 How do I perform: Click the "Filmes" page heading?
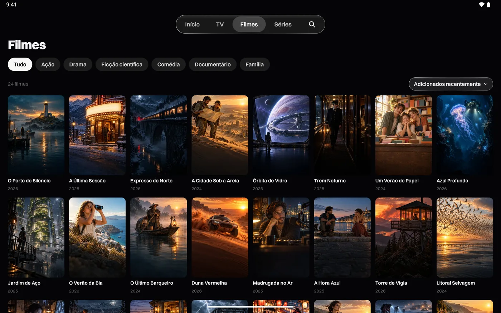27,45
